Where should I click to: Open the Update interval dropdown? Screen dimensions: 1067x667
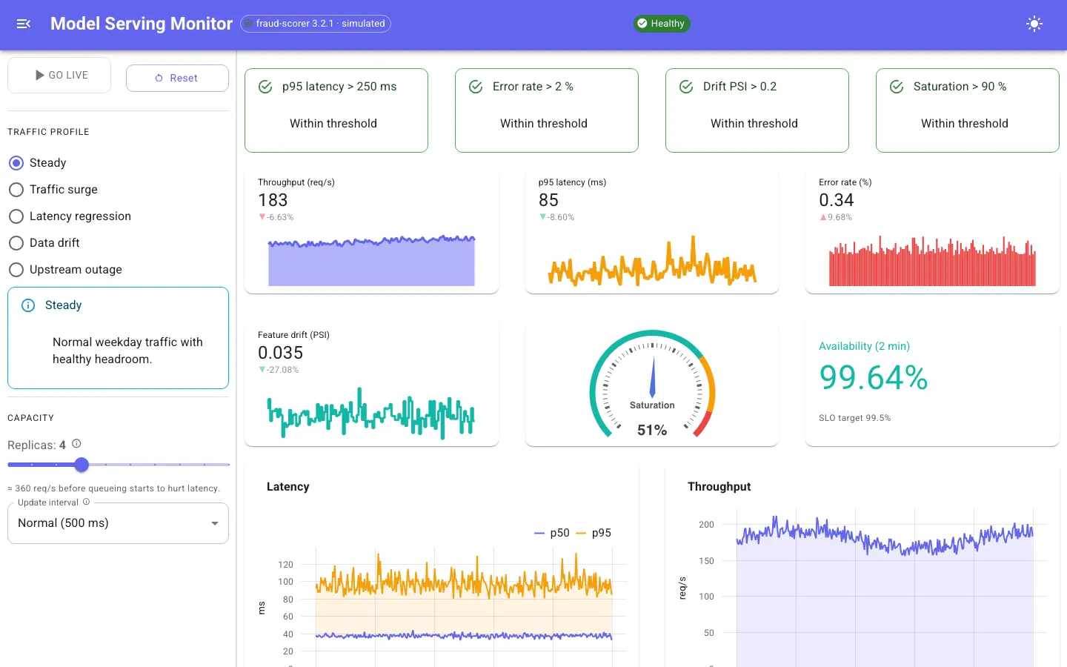click(x=118, y=523)
